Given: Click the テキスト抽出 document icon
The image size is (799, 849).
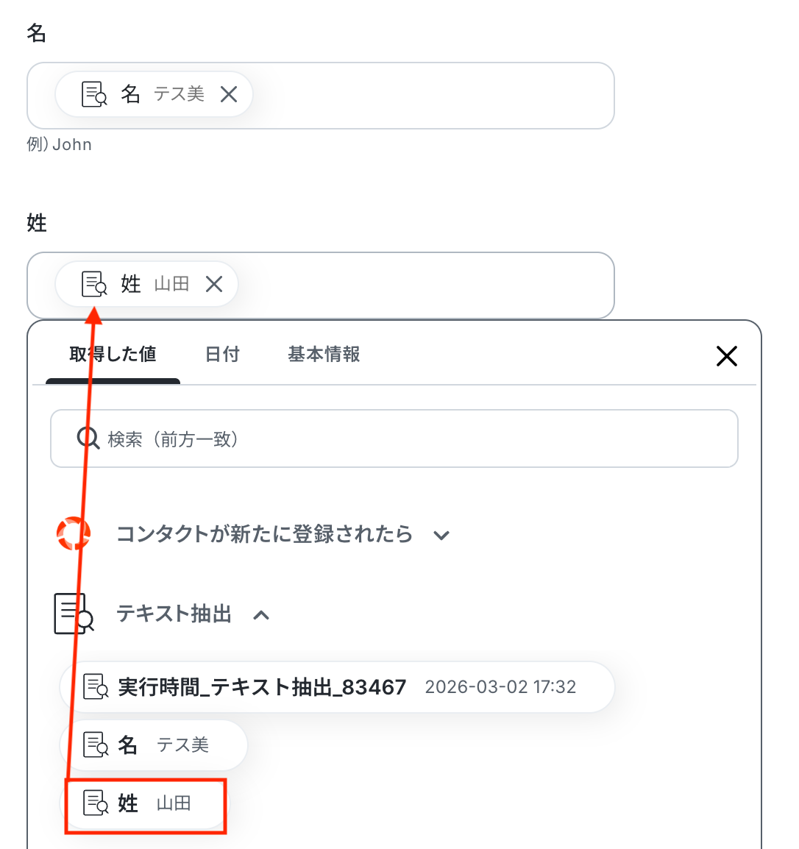Looking at the screenshot, I should [x=74, y=614].
